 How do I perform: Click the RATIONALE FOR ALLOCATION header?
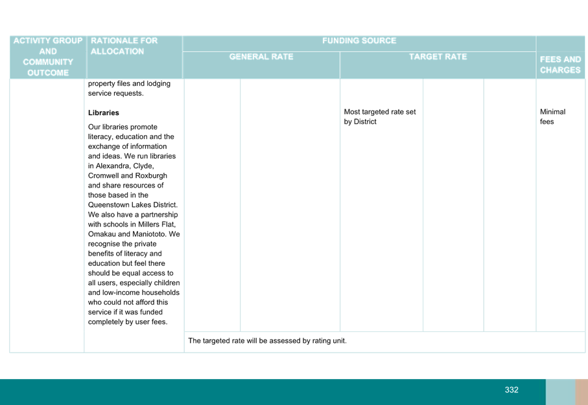coord(124,46)
